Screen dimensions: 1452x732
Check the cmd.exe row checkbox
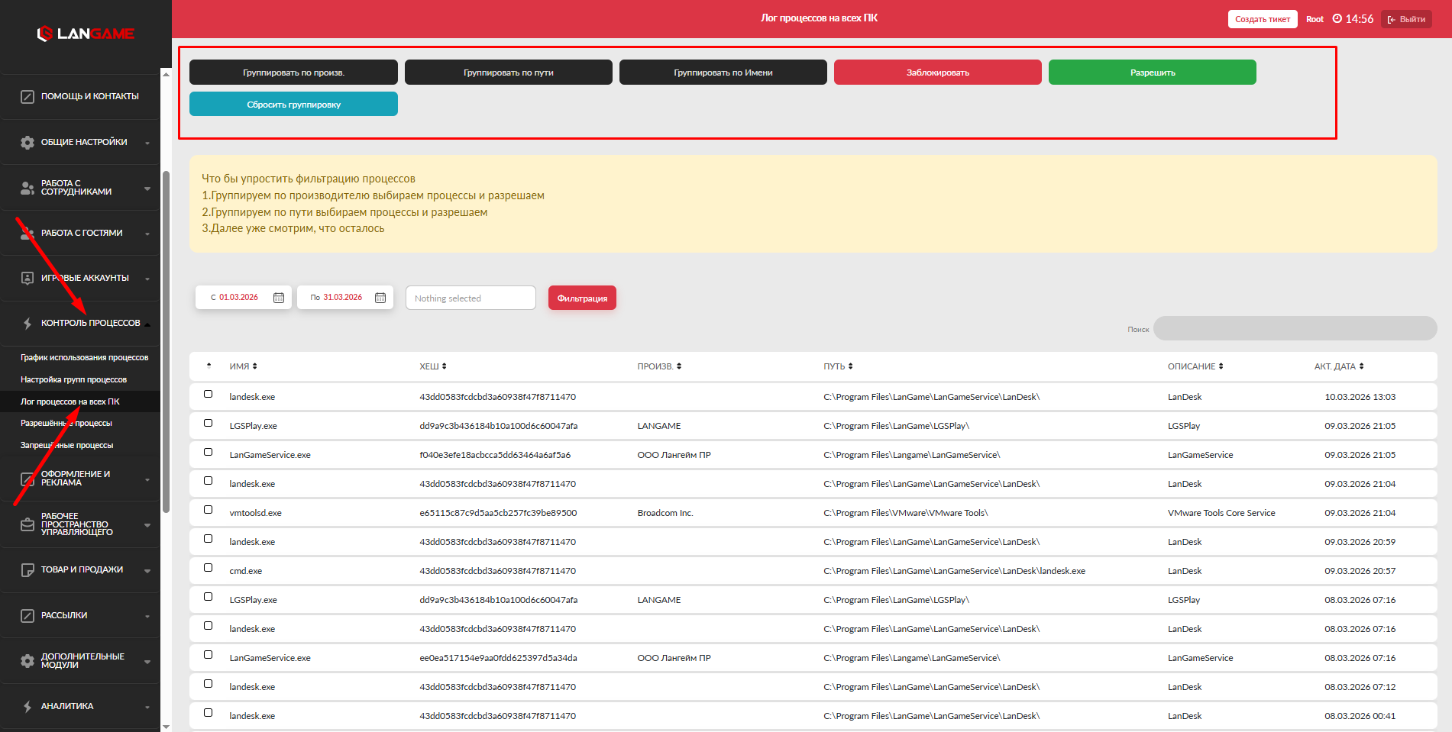pyautogui.click(x=208, y=568)
